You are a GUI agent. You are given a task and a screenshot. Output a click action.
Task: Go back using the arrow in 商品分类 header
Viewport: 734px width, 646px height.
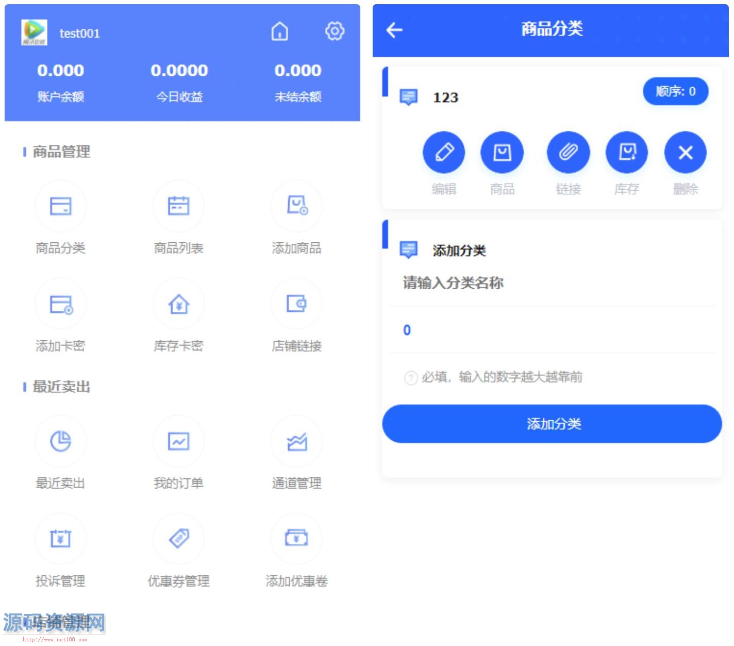pyautogui.click(x=394, y=30)
